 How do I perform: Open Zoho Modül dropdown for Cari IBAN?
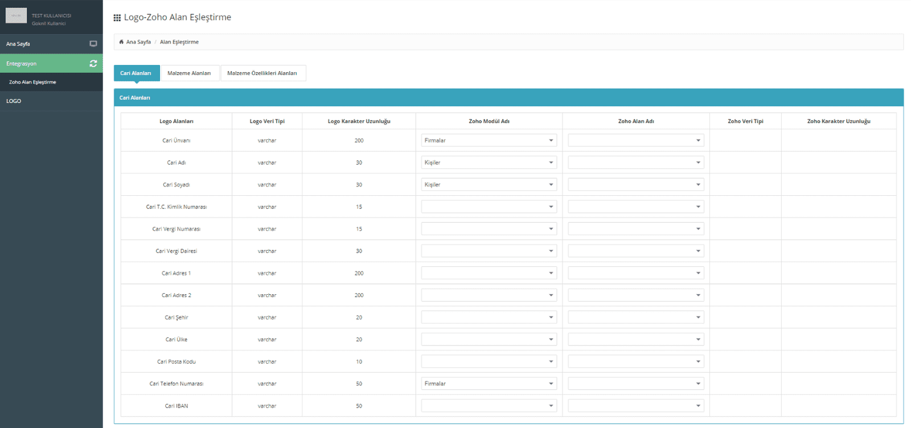489,406
